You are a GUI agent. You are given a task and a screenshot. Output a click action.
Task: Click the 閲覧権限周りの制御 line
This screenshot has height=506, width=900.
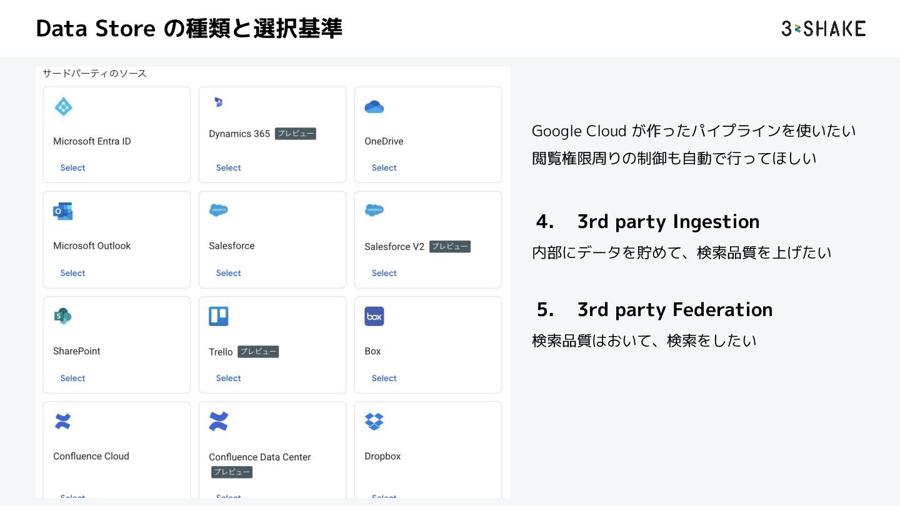pyautogui.click(x=674, y=158)
